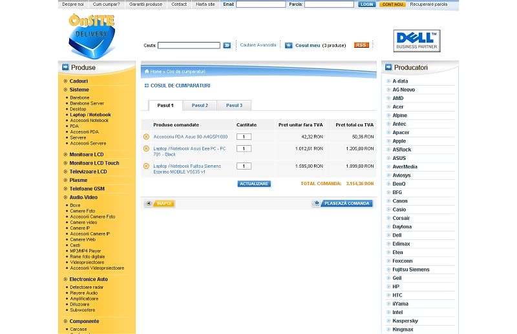
Task: Focus the Cauta search field
Action: (189, 45)
